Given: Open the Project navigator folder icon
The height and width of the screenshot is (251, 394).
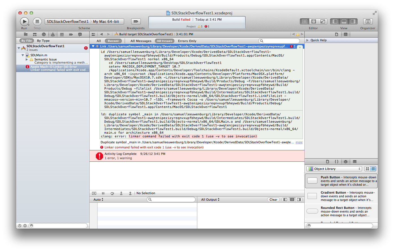Looking at the screenshot, I should [x=26, y=34].
